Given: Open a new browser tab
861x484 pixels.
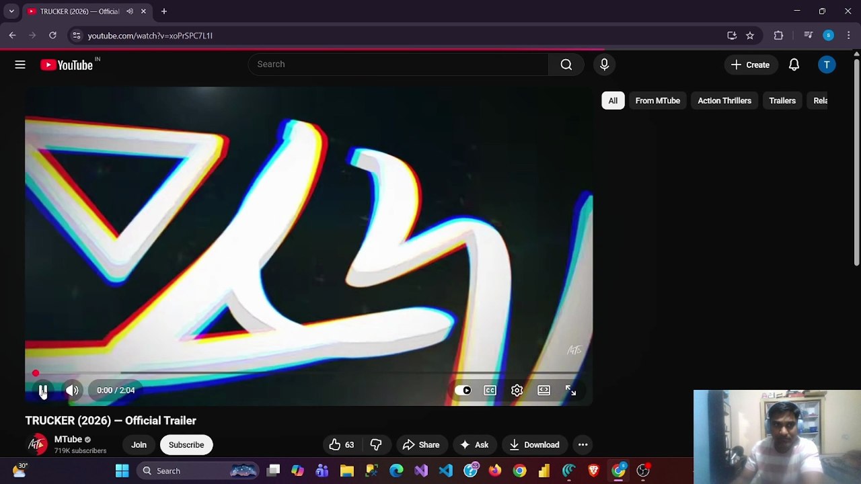Looking at the screenshot, I should coord(164,11).
